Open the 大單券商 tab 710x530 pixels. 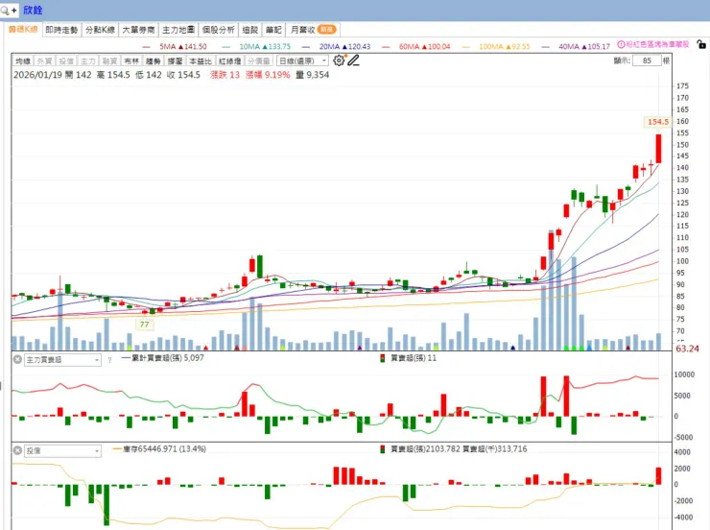pyautogui.click(x=138, y=30)
